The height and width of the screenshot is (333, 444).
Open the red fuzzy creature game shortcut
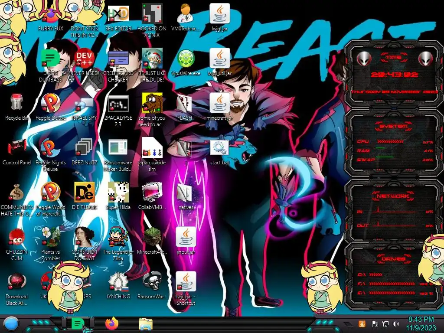(16, 237)
